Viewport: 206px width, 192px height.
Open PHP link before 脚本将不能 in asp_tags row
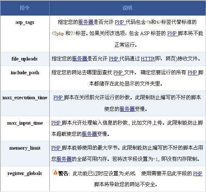[173, 33]
